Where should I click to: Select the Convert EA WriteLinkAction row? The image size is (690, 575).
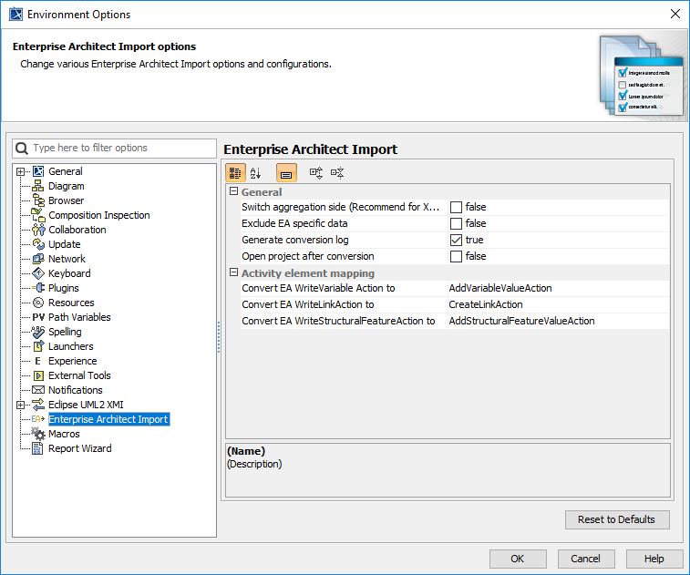455,304
